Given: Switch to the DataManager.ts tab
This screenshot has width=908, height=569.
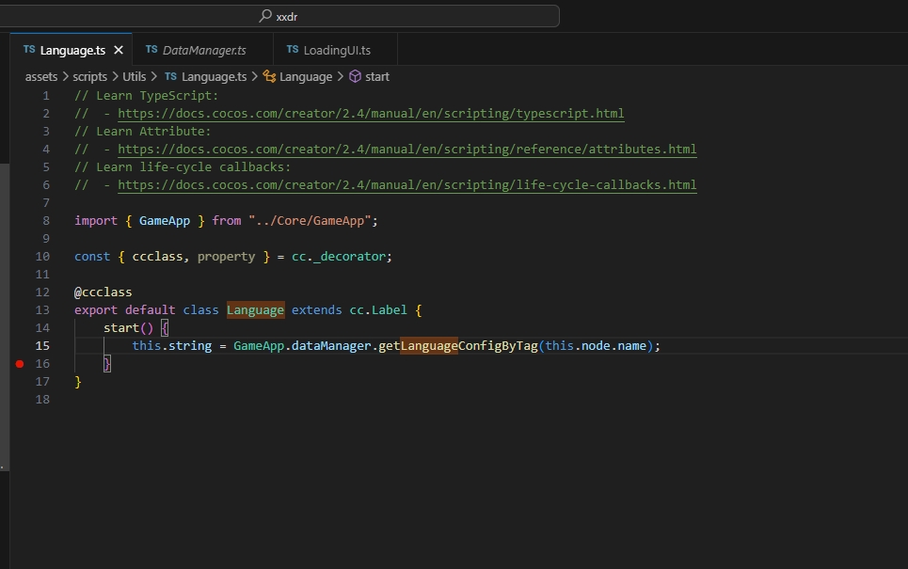Looking at the screenshot, I should [x=204, y=50].
